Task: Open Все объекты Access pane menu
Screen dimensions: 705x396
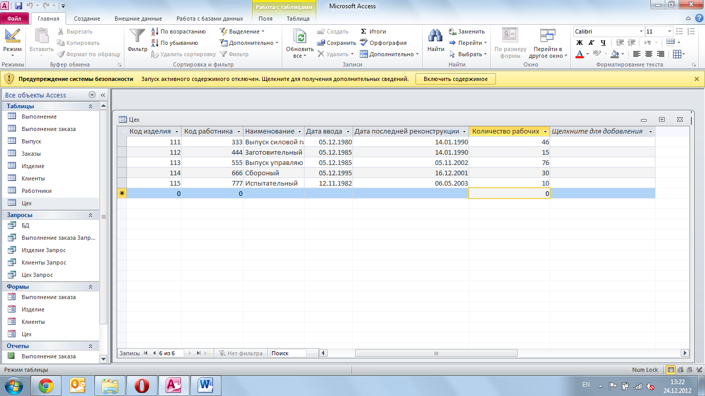Action: [x=92, y=95]
